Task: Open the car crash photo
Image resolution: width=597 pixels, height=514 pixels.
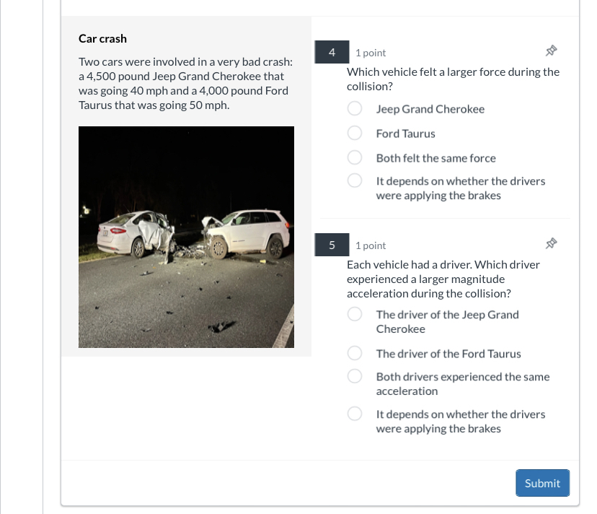Action: (186, 237)
